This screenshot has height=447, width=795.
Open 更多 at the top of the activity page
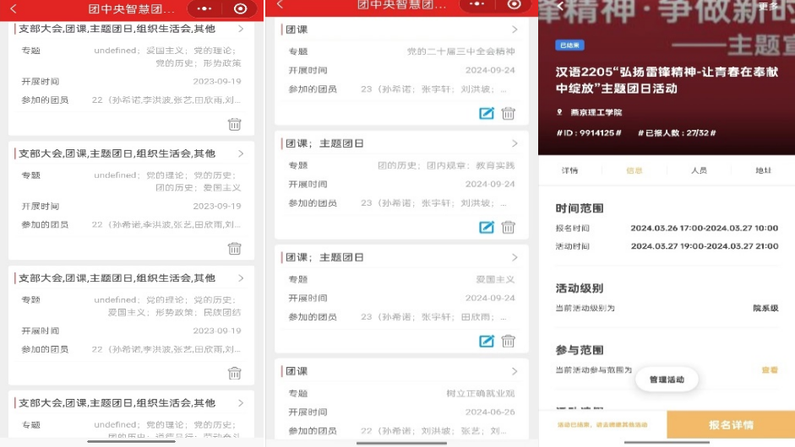click(x=768, y=6)
